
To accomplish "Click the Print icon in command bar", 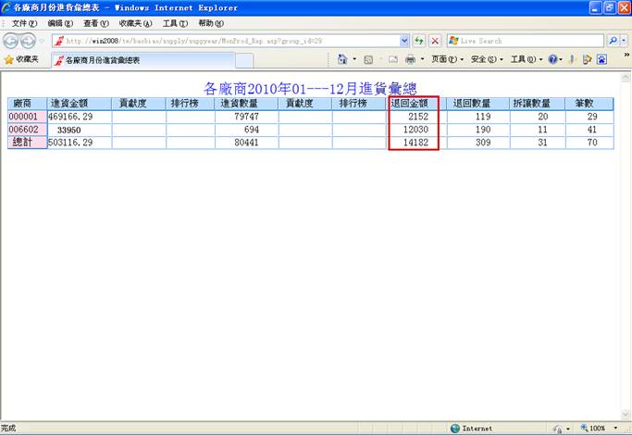I will (x=409, y=59).
